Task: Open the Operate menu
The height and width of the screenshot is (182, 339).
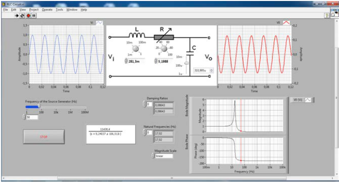Action: pos(47,10)
